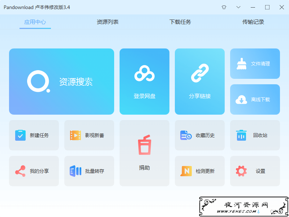289x217 pixels.
Task: Minimize the Pandownload window
Action: pyautogui.click(x=253, y=7)
